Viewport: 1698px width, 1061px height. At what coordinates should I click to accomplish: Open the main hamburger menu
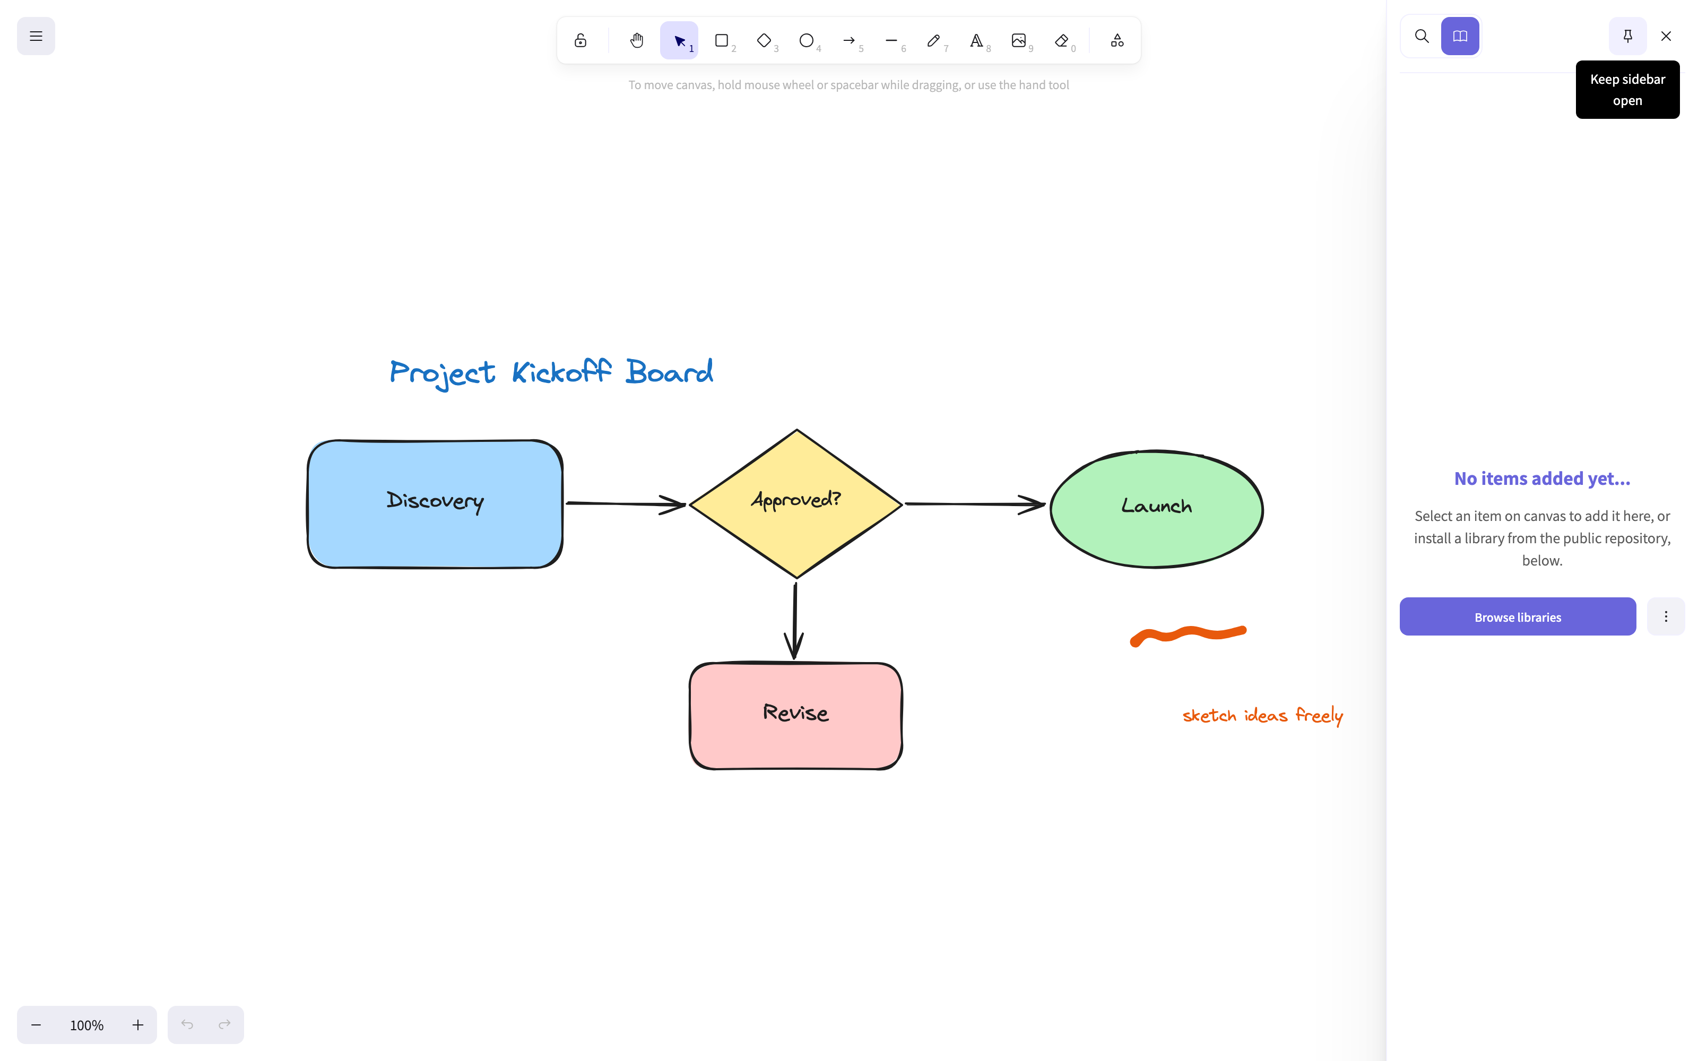pyautogui.click(x=36, y=36)
